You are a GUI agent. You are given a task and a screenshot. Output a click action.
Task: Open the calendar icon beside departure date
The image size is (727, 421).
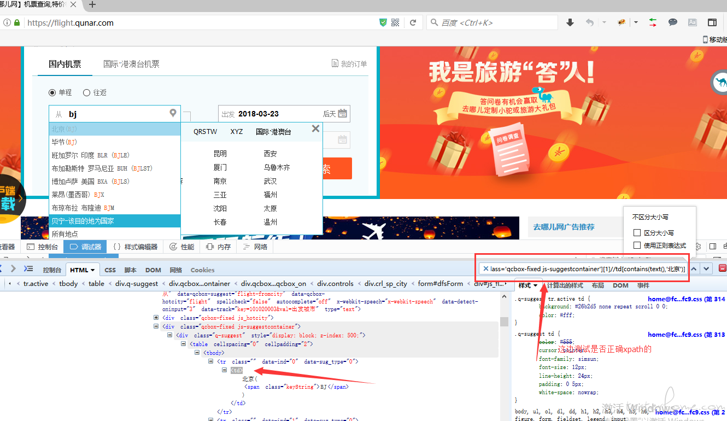tap(343, 114)
